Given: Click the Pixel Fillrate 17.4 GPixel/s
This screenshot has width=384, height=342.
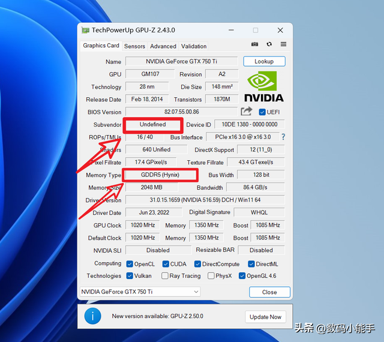Looking at the screenshot, I should click(x=151, y=162).
